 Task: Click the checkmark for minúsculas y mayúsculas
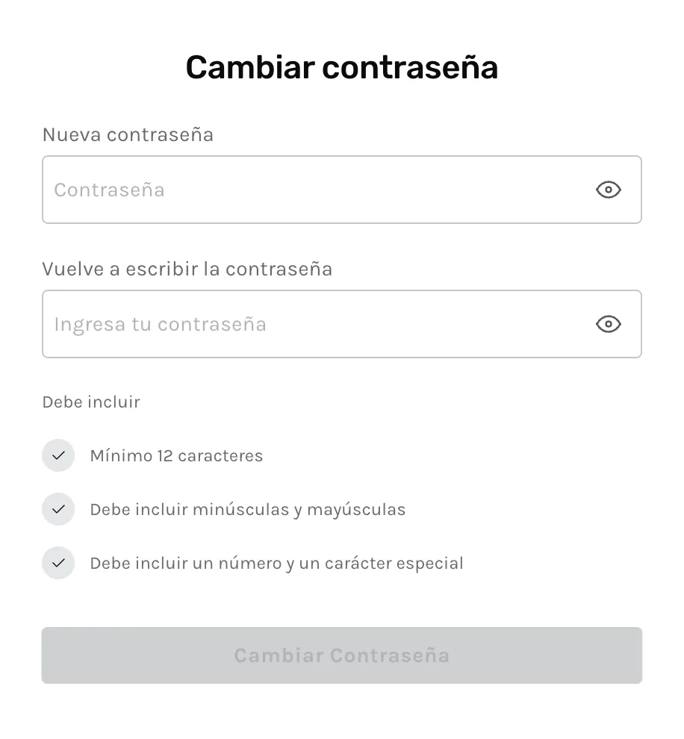[x=58, y=509]
